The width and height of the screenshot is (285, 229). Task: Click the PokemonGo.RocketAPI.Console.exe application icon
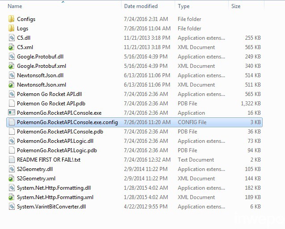pos(12,113)
